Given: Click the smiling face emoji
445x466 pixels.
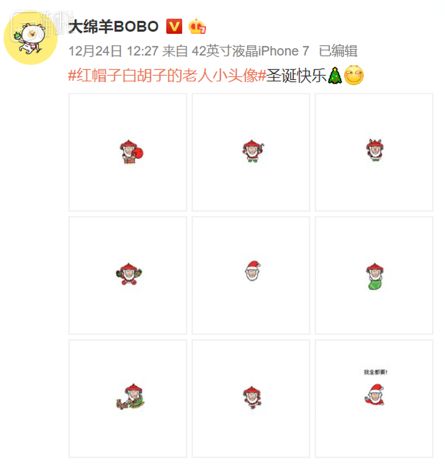Looking at the screenshot, I should (354, 75).
